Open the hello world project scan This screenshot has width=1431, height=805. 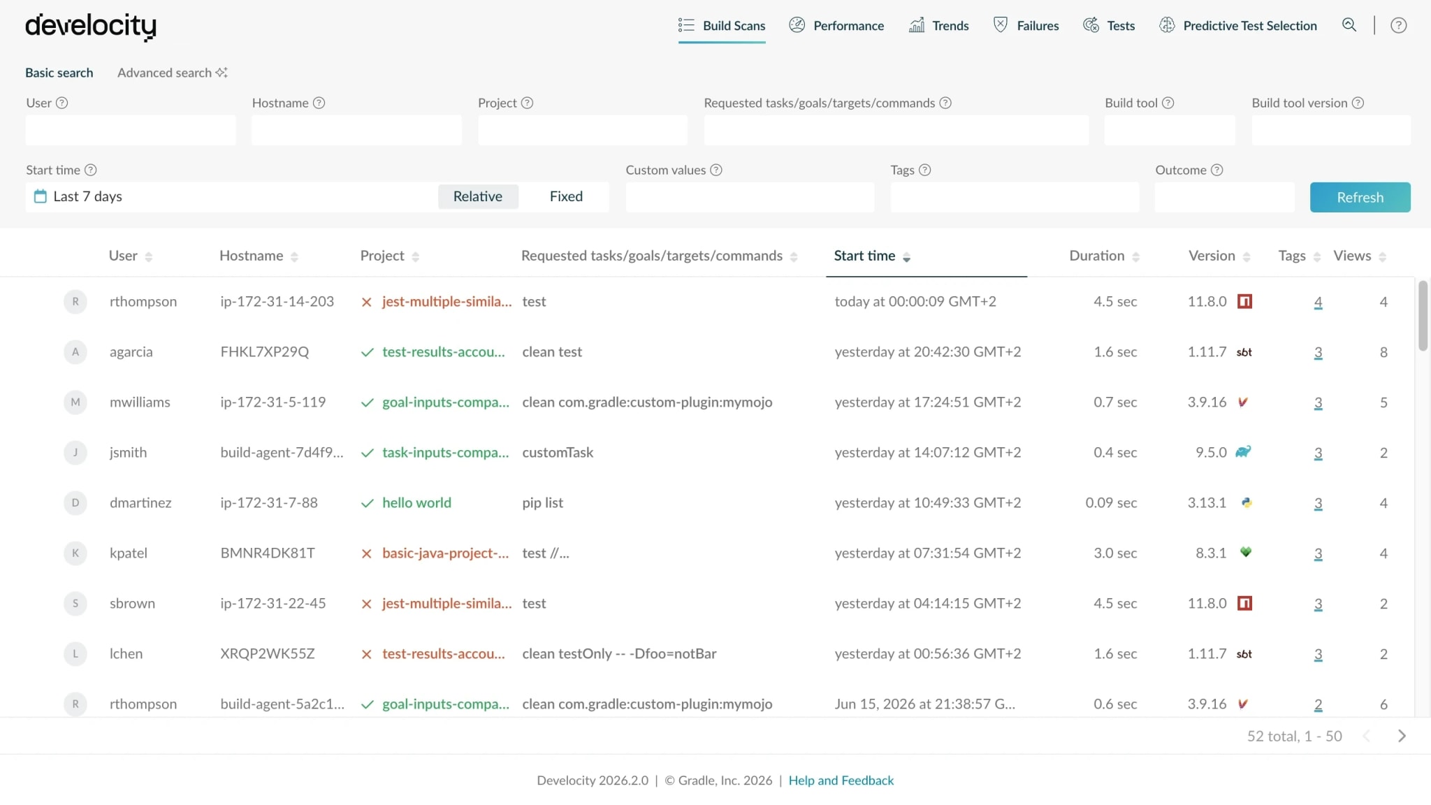[x=416, y=503]
